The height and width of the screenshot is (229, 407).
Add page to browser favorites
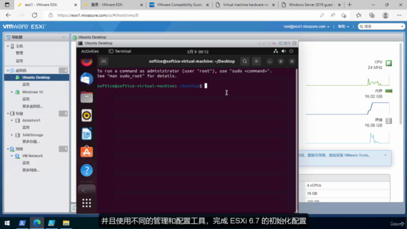(343, 15)
